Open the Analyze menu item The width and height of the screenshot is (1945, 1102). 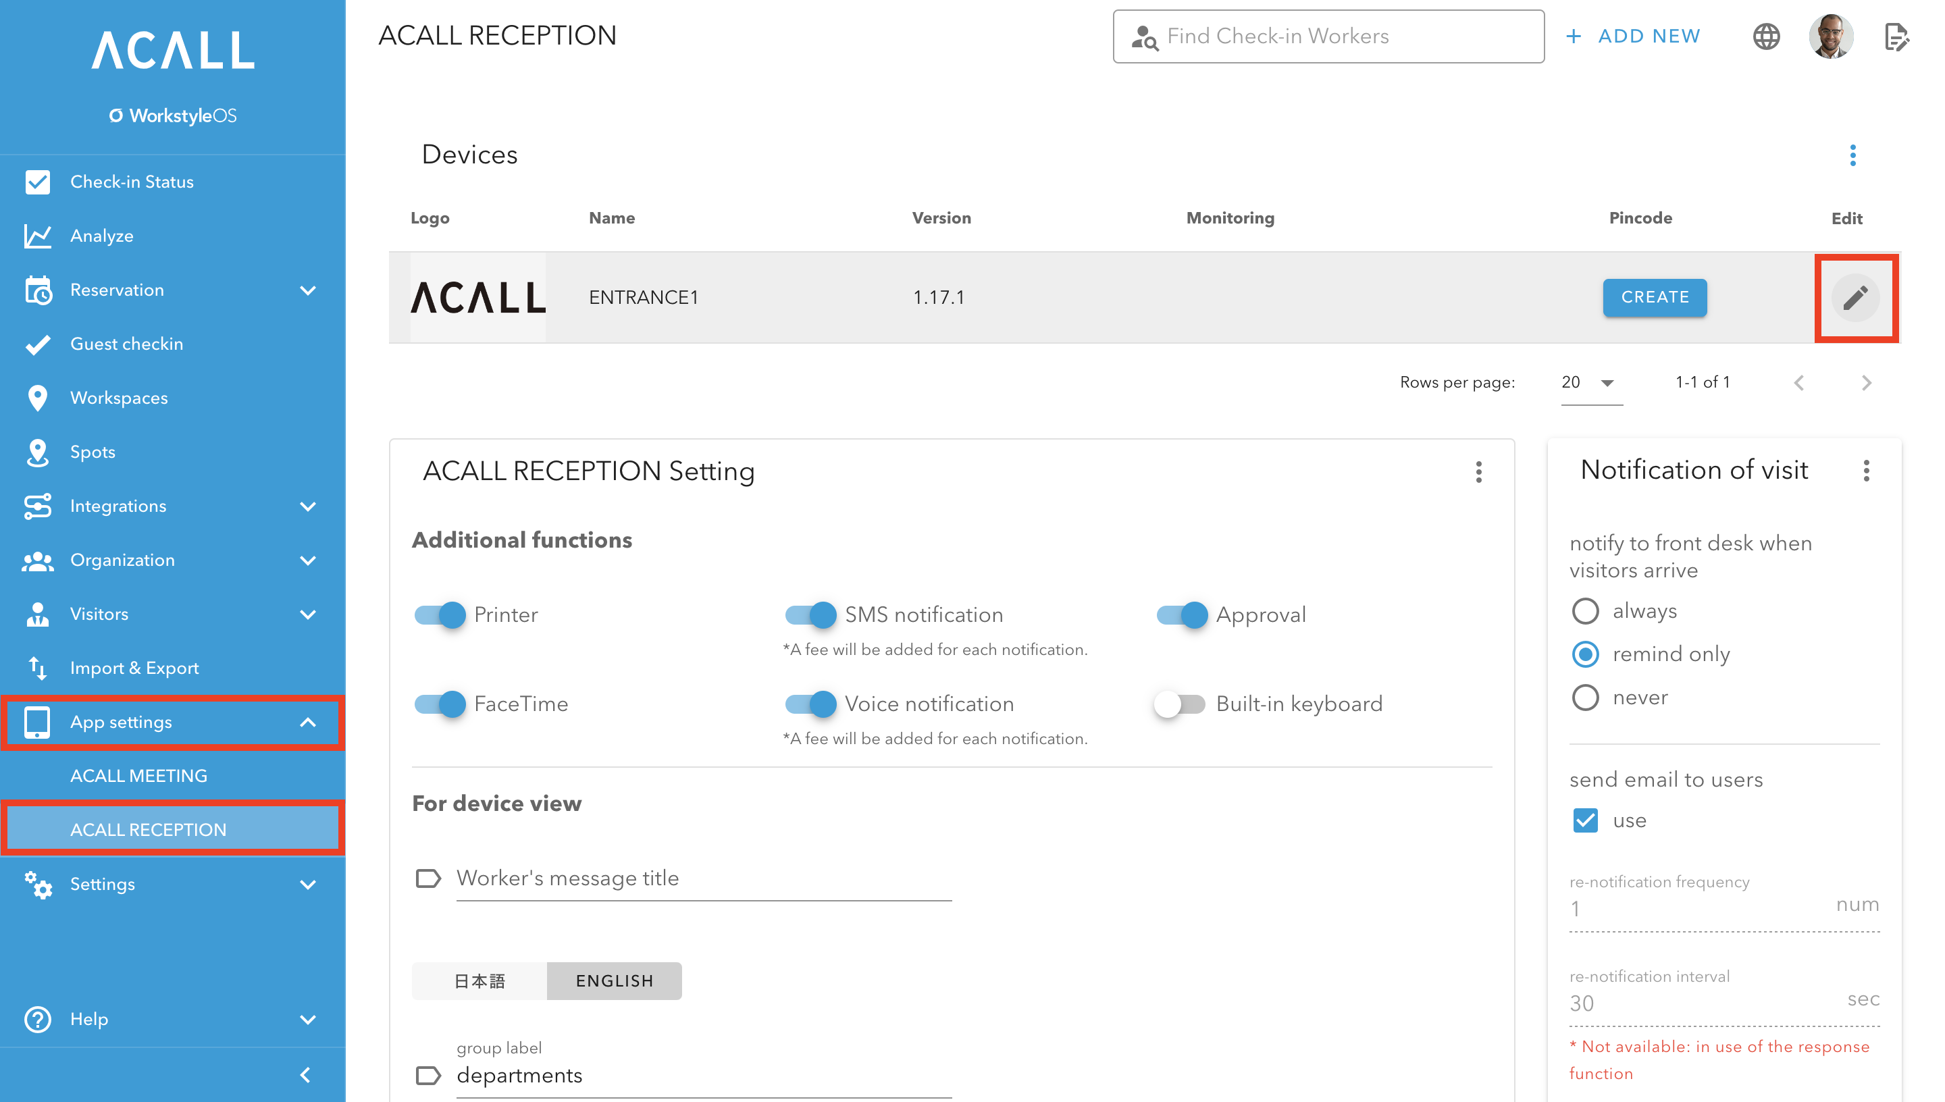[x=173, y=236]
